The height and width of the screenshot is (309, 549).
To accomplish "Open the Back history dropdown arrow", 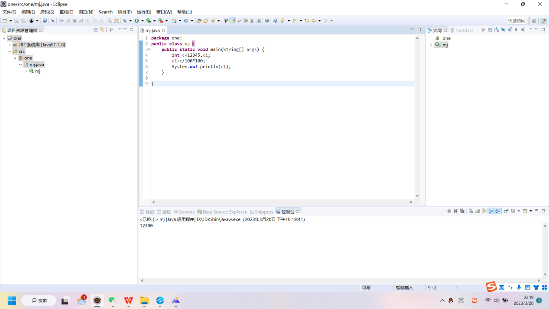I will pyautogui.click(x=319, y=20).
